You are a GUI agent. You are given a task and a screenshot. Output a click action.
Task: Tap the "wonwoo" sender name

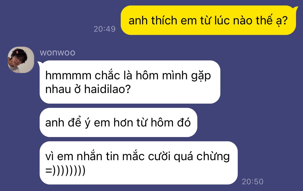point(57,52)
